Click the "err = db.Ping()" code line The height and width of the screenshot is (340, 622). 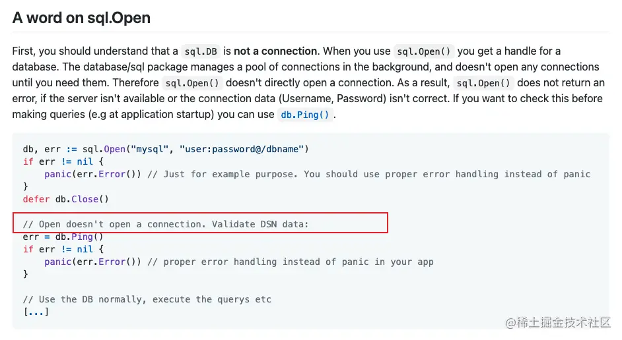pos(63,237)
